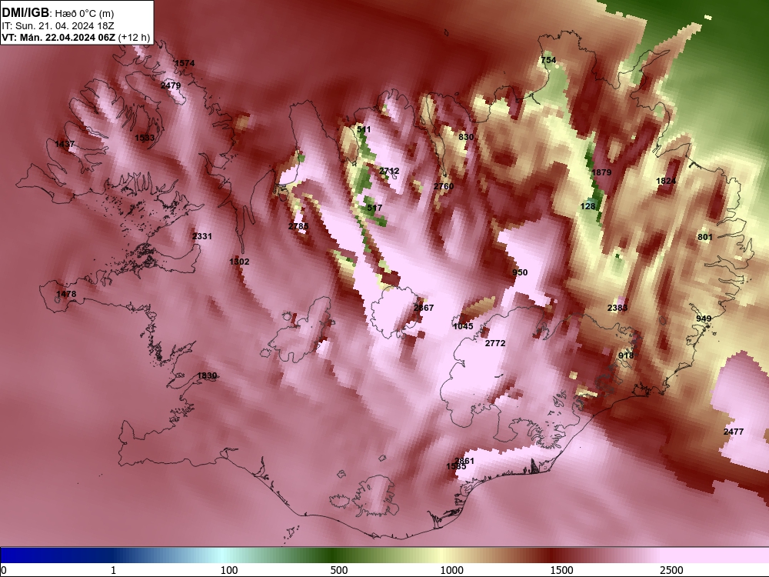Viewport: 769px width, 577px height.
Task: Click the 2772 height value
Action: coord(494,343)
